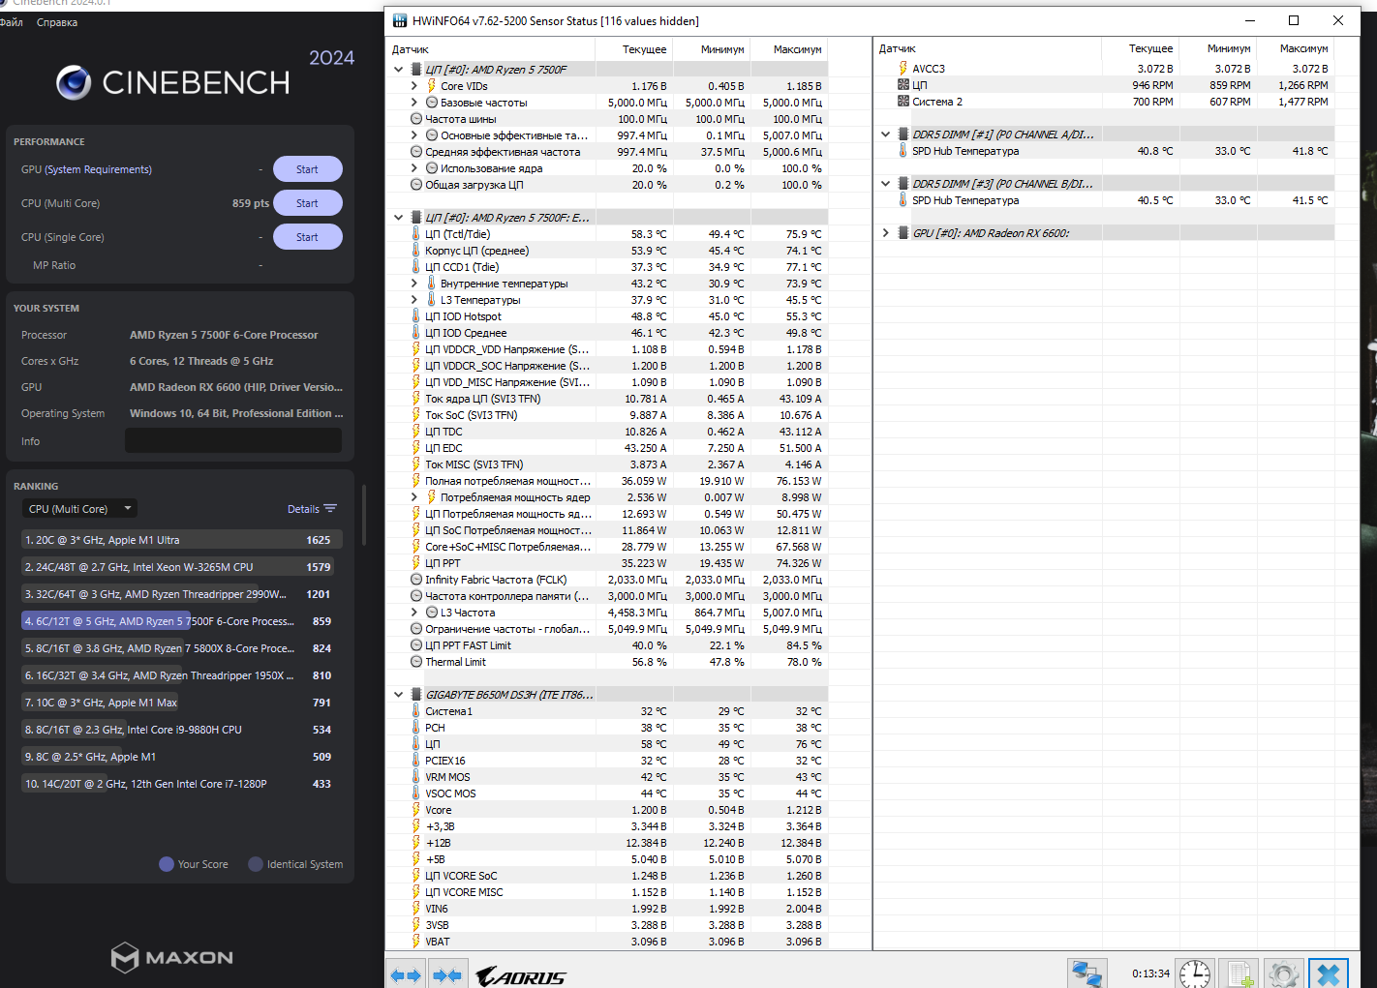Expand the Потребляемая мощность ядер row

[414, 497]
